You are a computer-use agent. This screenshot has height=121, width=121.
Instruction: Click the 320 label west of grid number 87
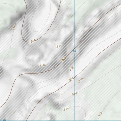tap(59, 46)
